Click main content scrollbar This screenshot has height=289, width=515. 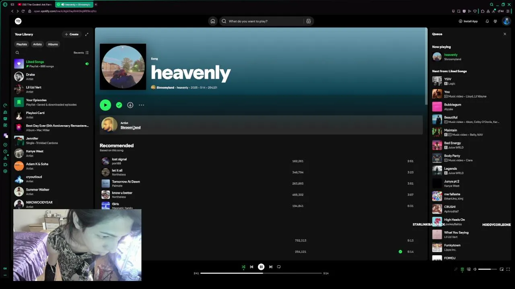click(x=426, y=66)
